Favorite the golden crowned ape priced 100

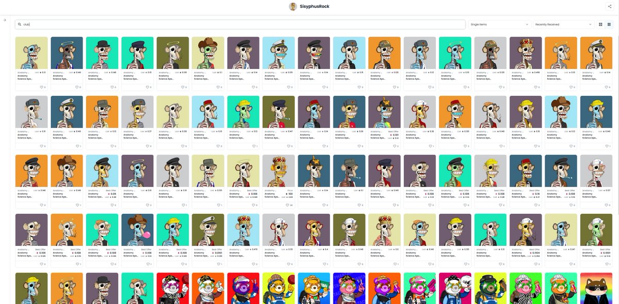coord(288,205)
